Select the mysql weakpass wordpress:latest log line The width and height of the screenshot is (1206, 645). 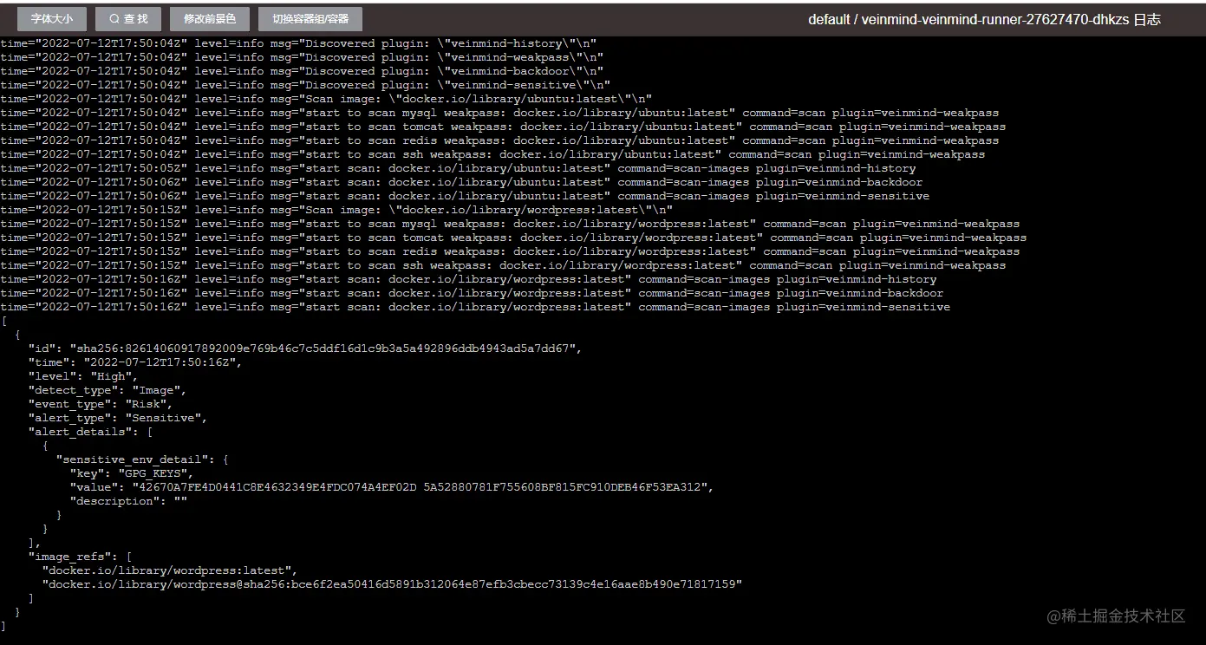510,224
